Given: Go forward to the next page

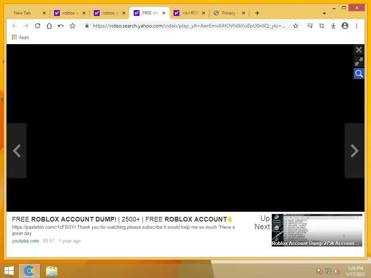Looking at the screenshot, I should [26, 26].
